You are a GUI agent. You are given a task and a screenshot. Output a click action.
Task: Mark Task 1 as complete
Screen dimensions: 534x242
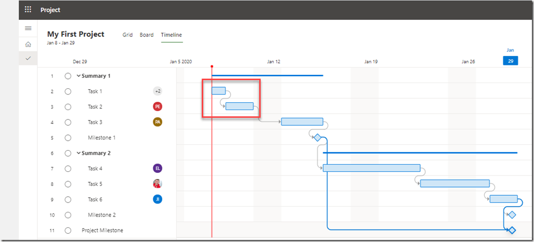coord(68,91)
